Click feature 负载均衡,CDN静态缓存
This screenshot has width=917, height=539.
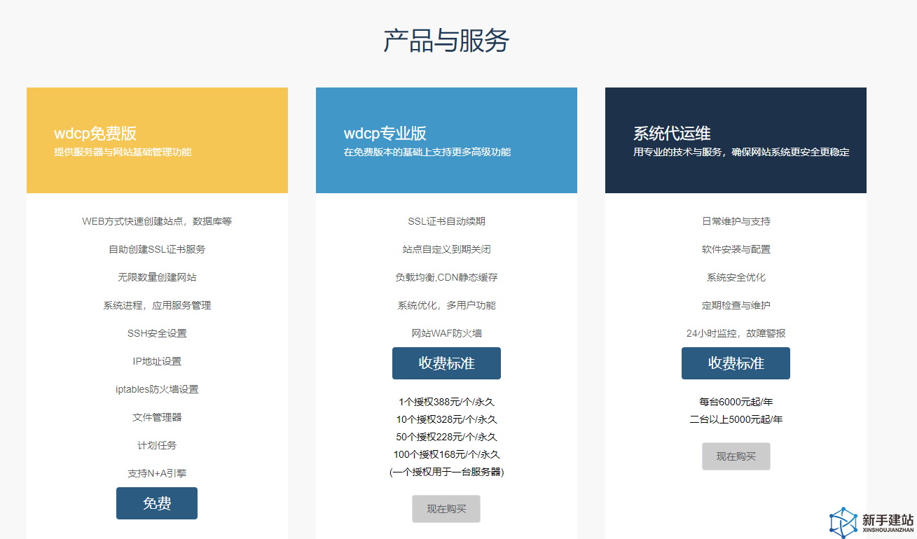tap(446, 277)
